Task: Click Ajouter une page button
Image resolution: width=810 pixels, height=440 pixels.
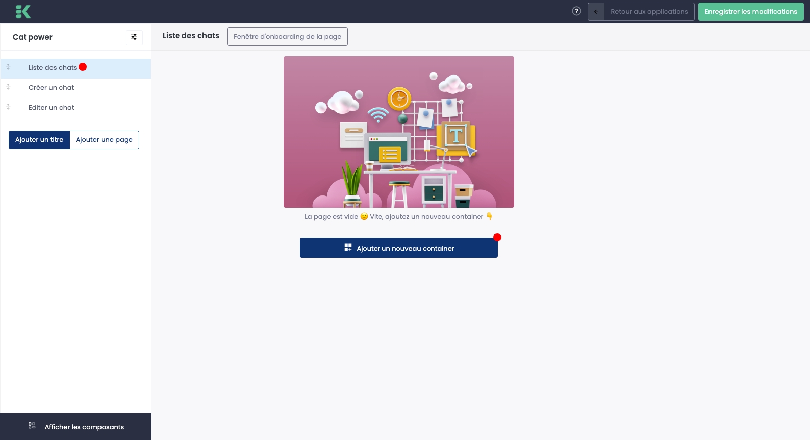Action: pos(104,140)
